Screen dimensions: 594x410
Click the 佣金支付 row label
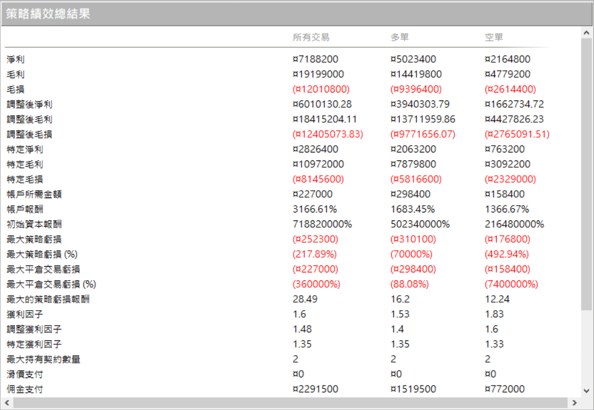tap(25, 389)
